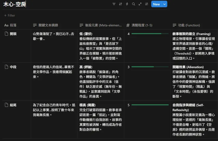This screenshot has width=218, height=141.
Task: Click the 中段 row page icon
Action: [x=6, y=67]
